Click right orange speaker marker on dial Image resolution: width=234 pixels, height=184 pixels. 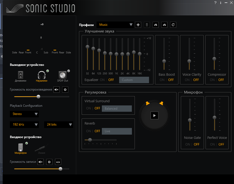(x=161, y=103)
